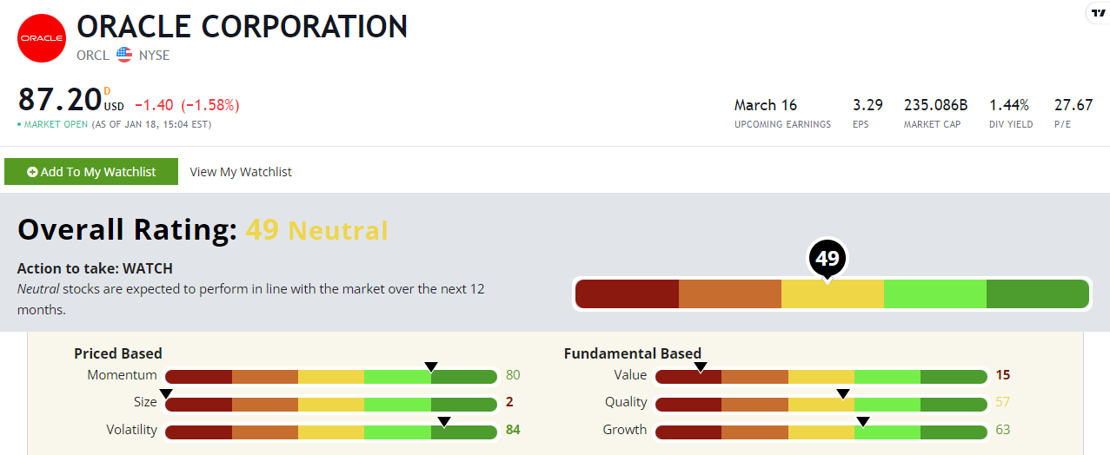Click the black 49 rating marker bubble

(x=827, y=259)
